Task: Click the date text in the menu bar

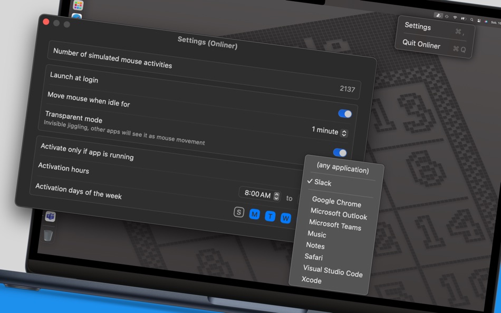Action: [496, 23]
